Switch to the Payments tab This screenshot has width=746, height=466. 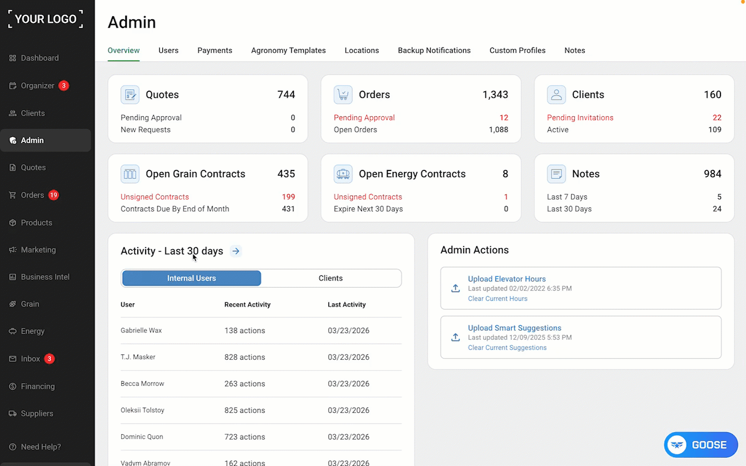[215, 51]
